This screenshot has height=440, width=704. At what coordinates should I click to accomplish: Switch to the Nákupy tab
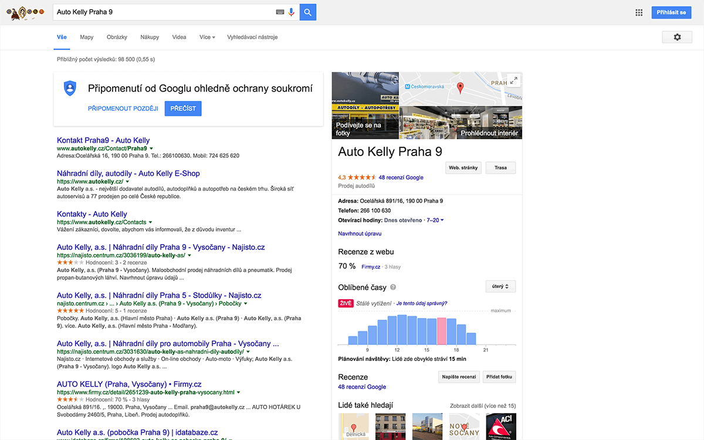tap(150, 37)
